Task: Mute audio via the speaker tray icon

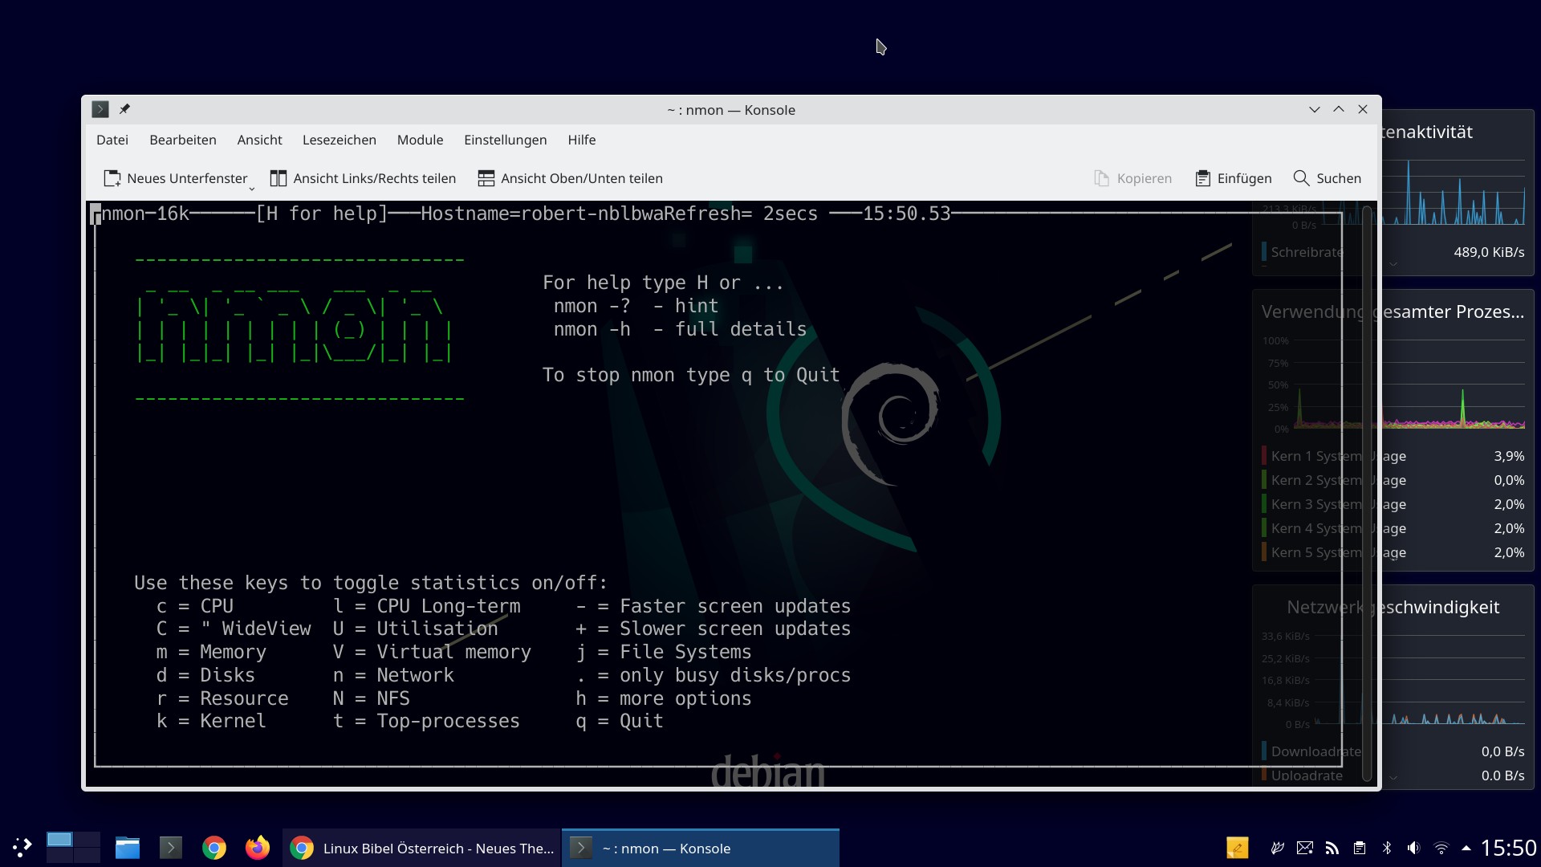Action: [x=1413, y=847]
